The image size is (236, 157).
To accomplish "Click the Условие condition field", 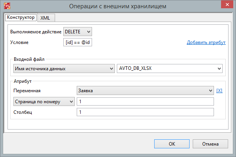I will click(x=77, y=42).
